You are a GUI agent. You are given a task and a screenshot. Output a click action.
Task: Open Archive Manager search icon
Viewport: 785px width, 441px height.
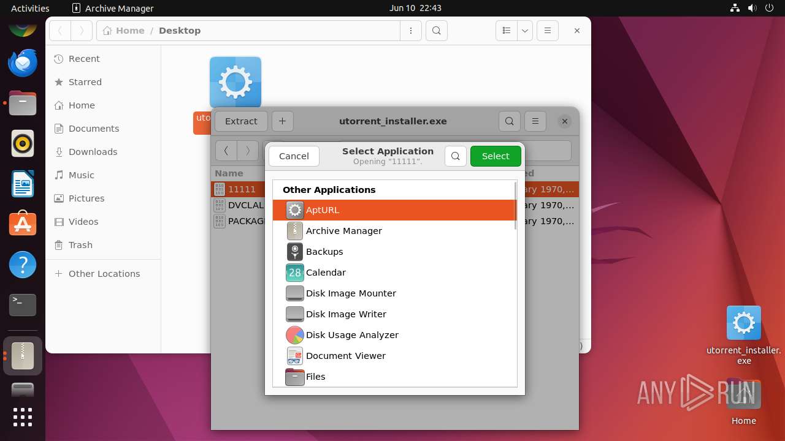tap(510, 121)
